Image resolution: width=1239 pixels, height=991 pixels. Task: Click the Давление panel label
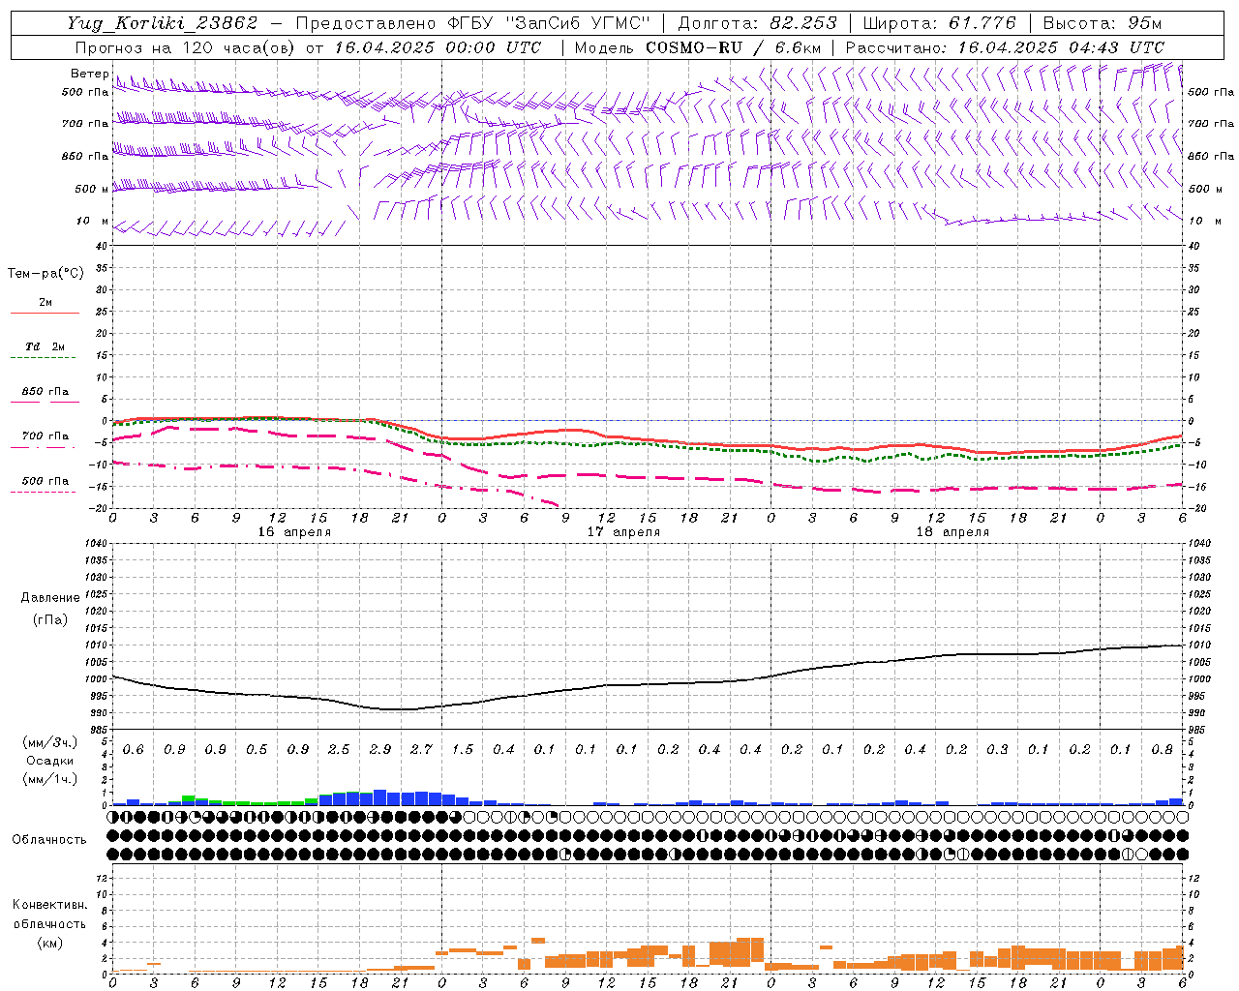click(x=50, y=598)
